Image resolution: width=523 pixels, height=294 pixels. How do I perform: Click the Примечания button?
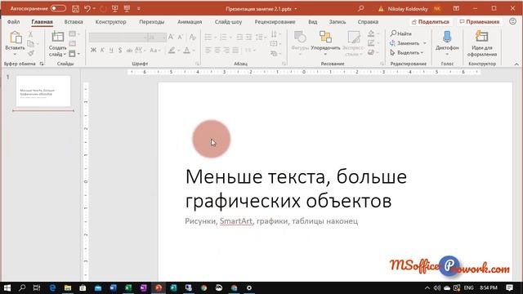tap(480, 22)
